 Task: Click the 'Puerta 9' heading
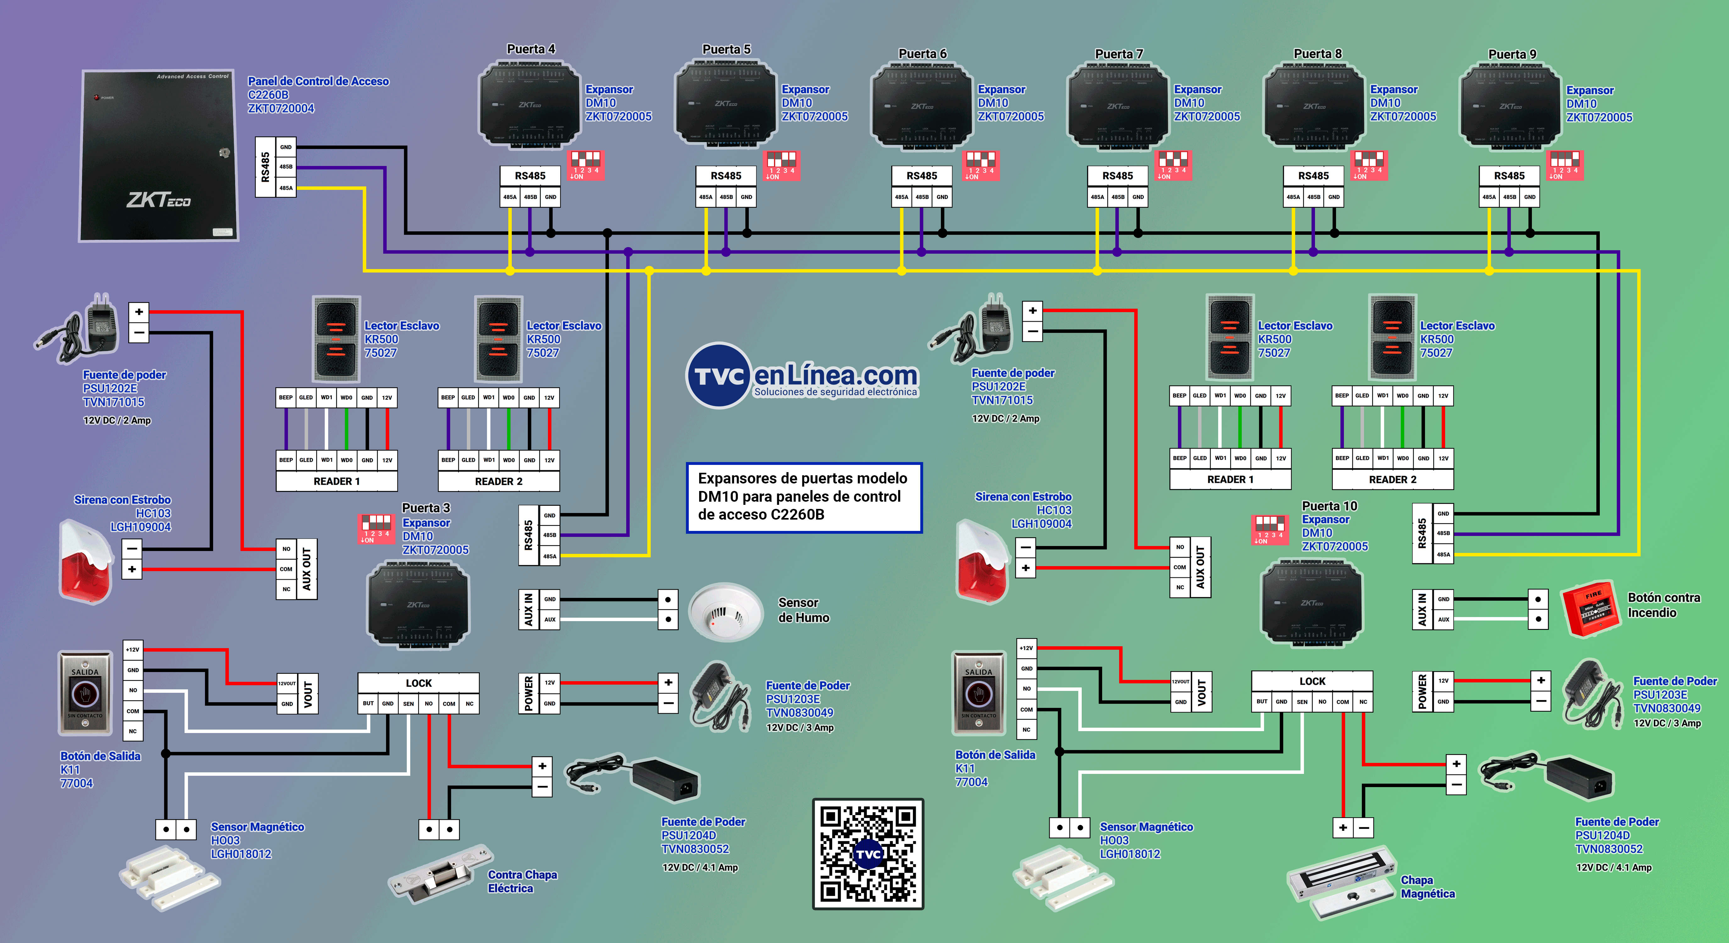tap(1512, 54)
